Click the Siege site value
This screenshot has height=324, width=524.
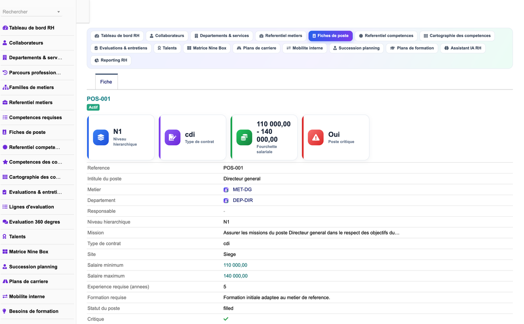(230, 255)
